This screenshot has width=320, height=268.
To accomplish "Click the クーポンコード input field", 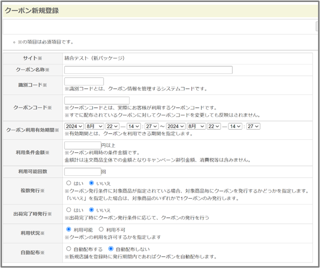I will pyautogui.click(x=97, y=101).
